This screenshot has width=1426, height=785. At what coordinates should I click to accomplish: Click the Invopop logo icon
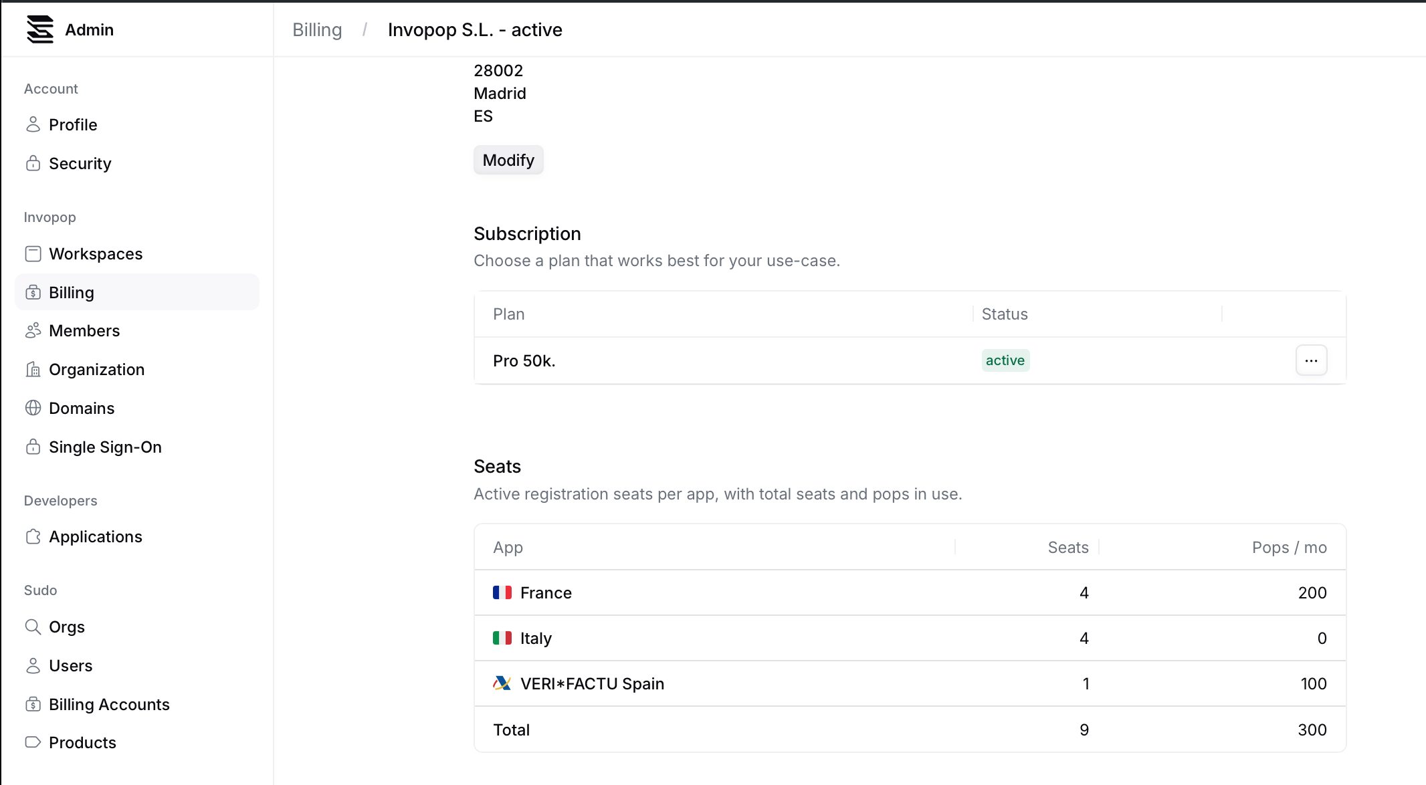pos(40,29)
